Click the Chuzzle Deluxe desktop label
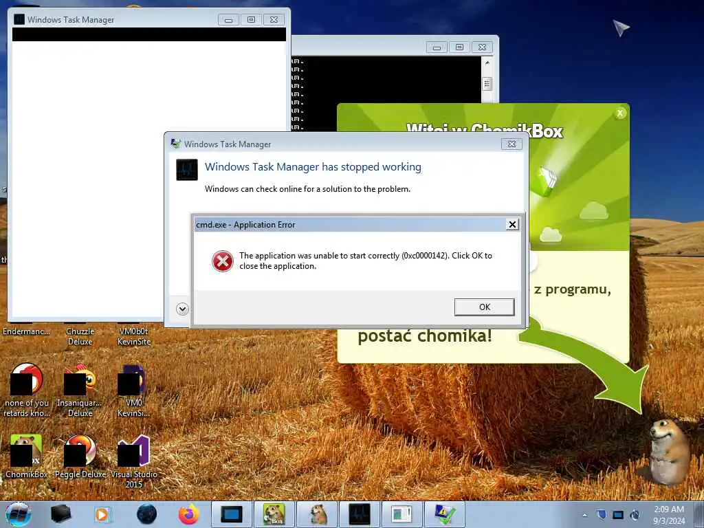 click(80, 336)
